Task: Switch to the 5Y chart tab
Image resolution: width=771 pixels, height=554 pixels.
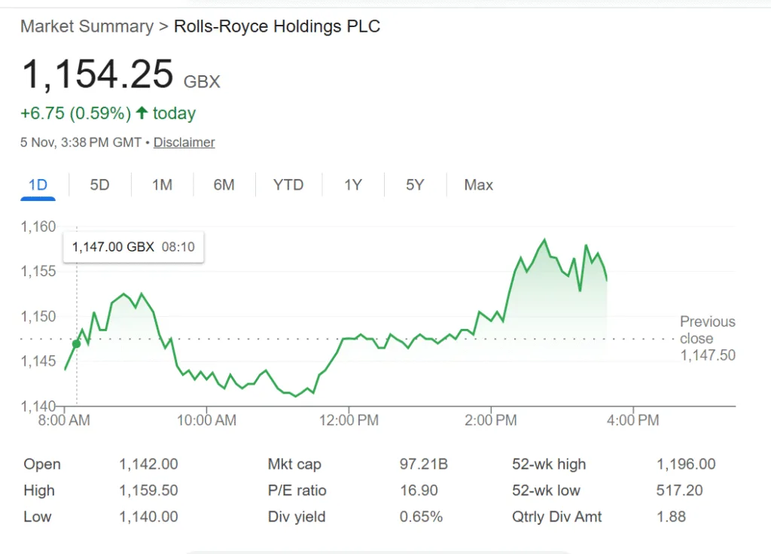Action: 415,185
